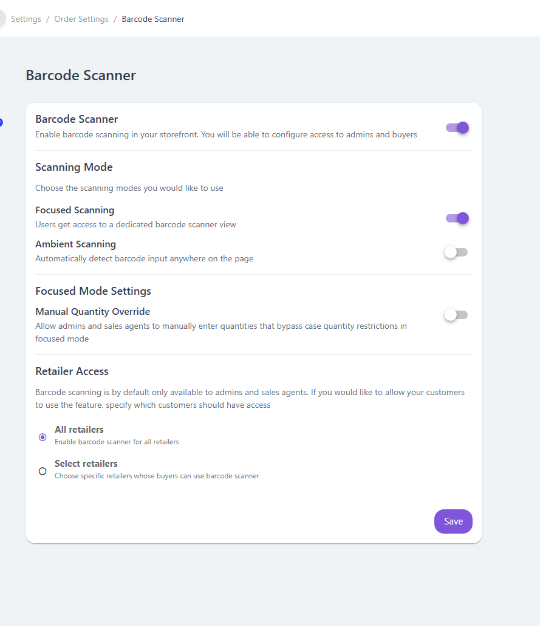Image resolution: width=540 pixels, height=626 pixels.
Task: Click the large Barcode Scanner page title
Action: tap(81, 75)
